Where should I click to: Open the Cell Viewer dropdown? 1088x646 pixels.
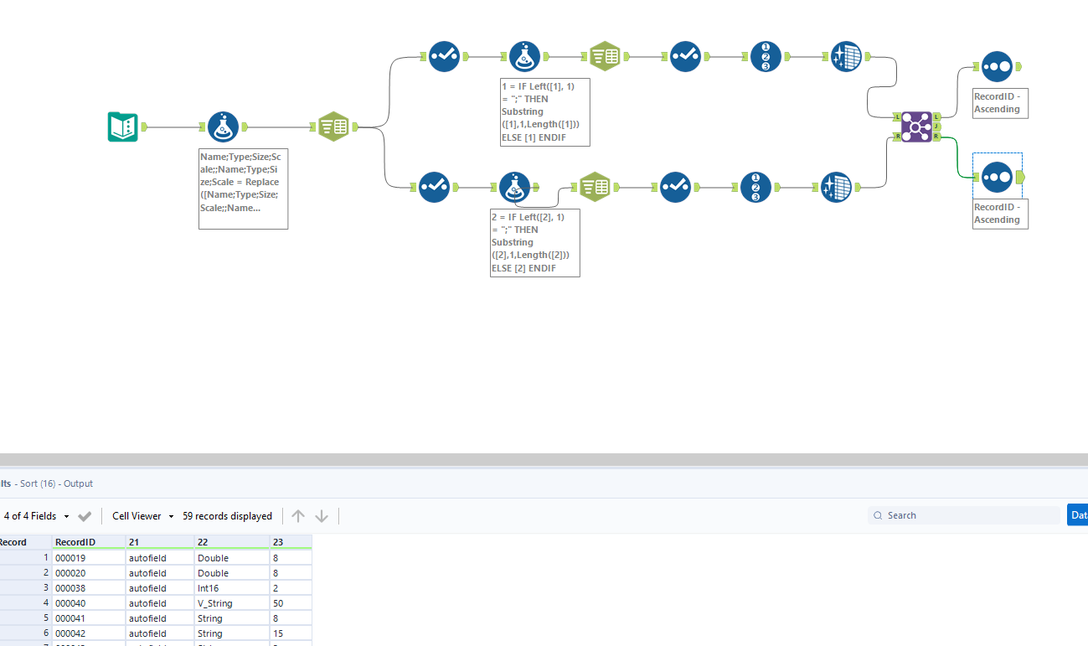[x=141, y=515]
